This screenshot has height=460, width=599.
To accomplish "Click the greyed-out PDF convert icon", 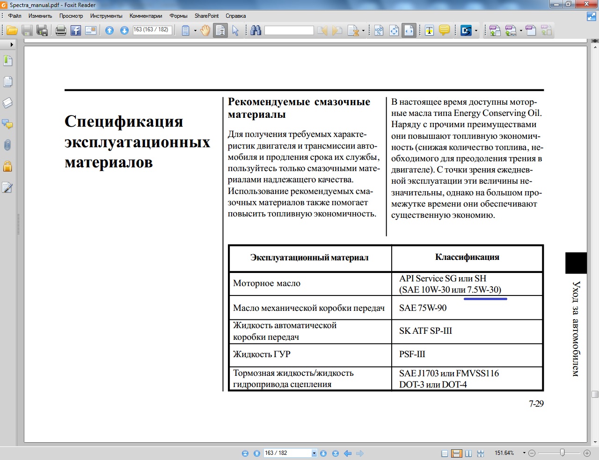I will 547,31.
